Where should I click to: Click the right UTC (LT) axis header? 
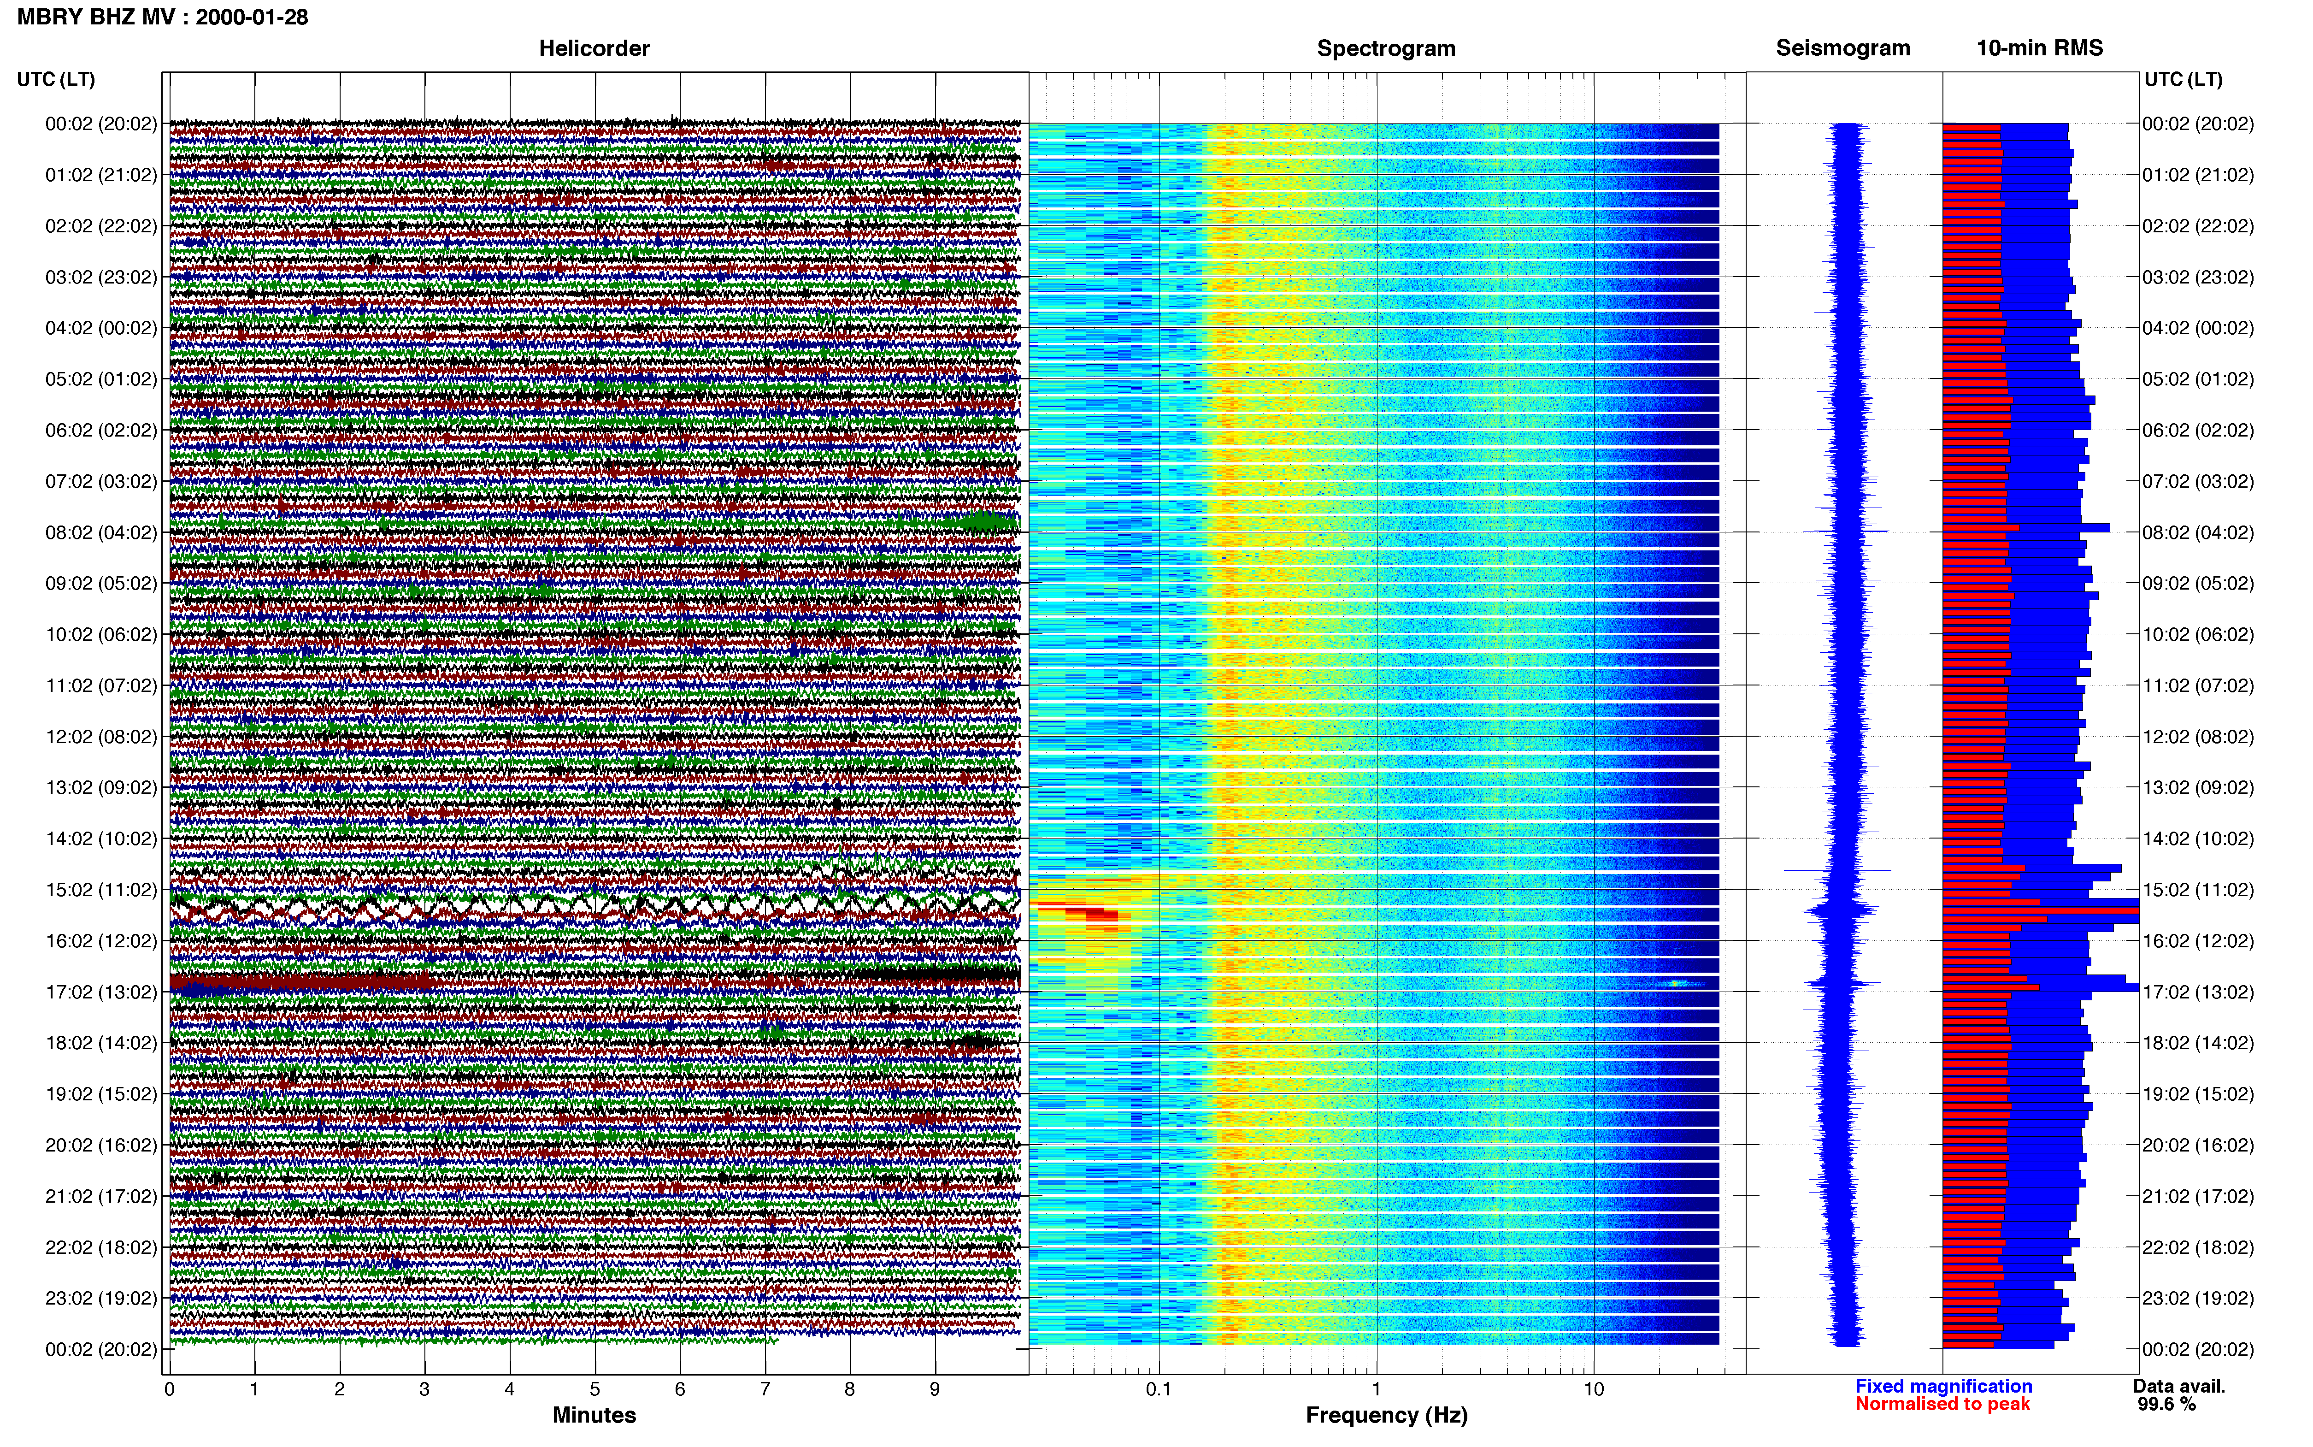point(2183,79)
